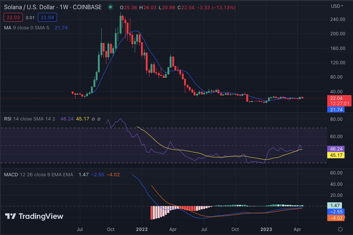Click the Jul 2021 time axis label
Screen dimensions: 353x235
pyautogui.click(x=80, y=229)
